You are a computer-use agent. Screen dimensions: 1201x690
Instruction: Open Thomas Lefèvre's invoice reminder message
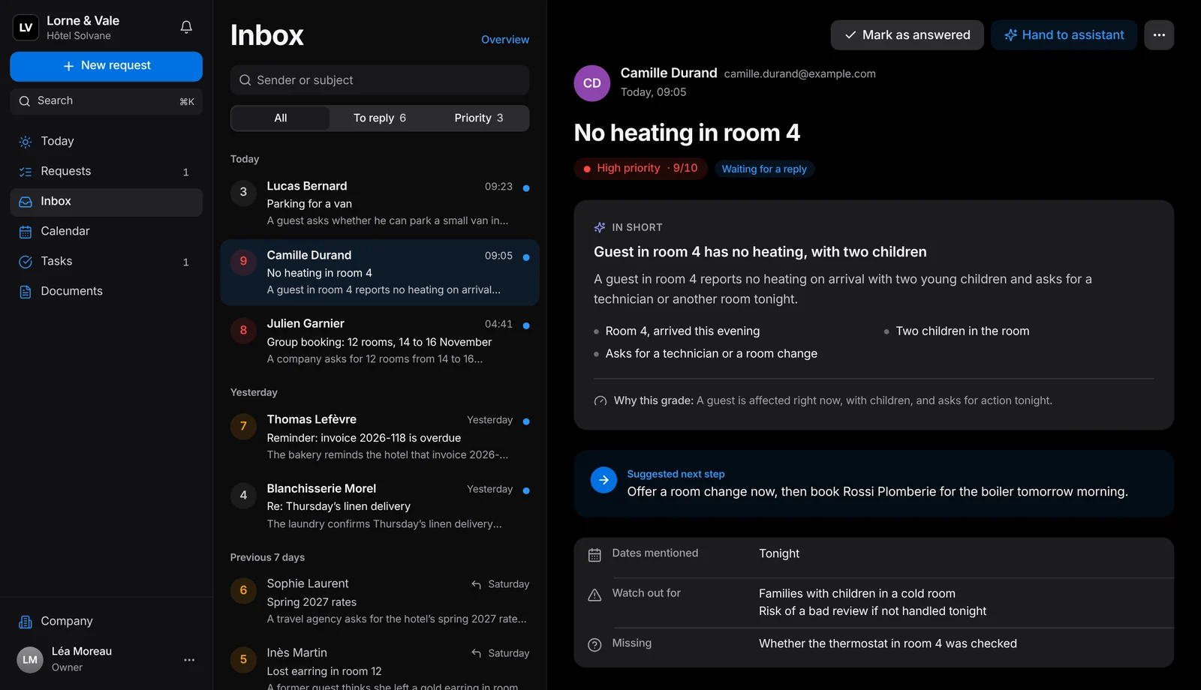click(x=380, y=437)
